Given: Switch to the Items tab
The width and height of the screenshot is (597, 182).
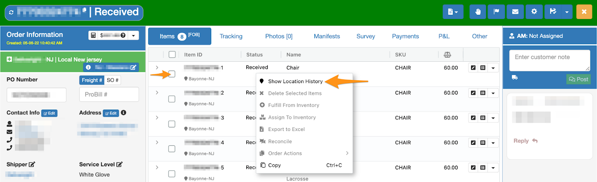Looking at the screenshot, I should click(x=180, y=36).
